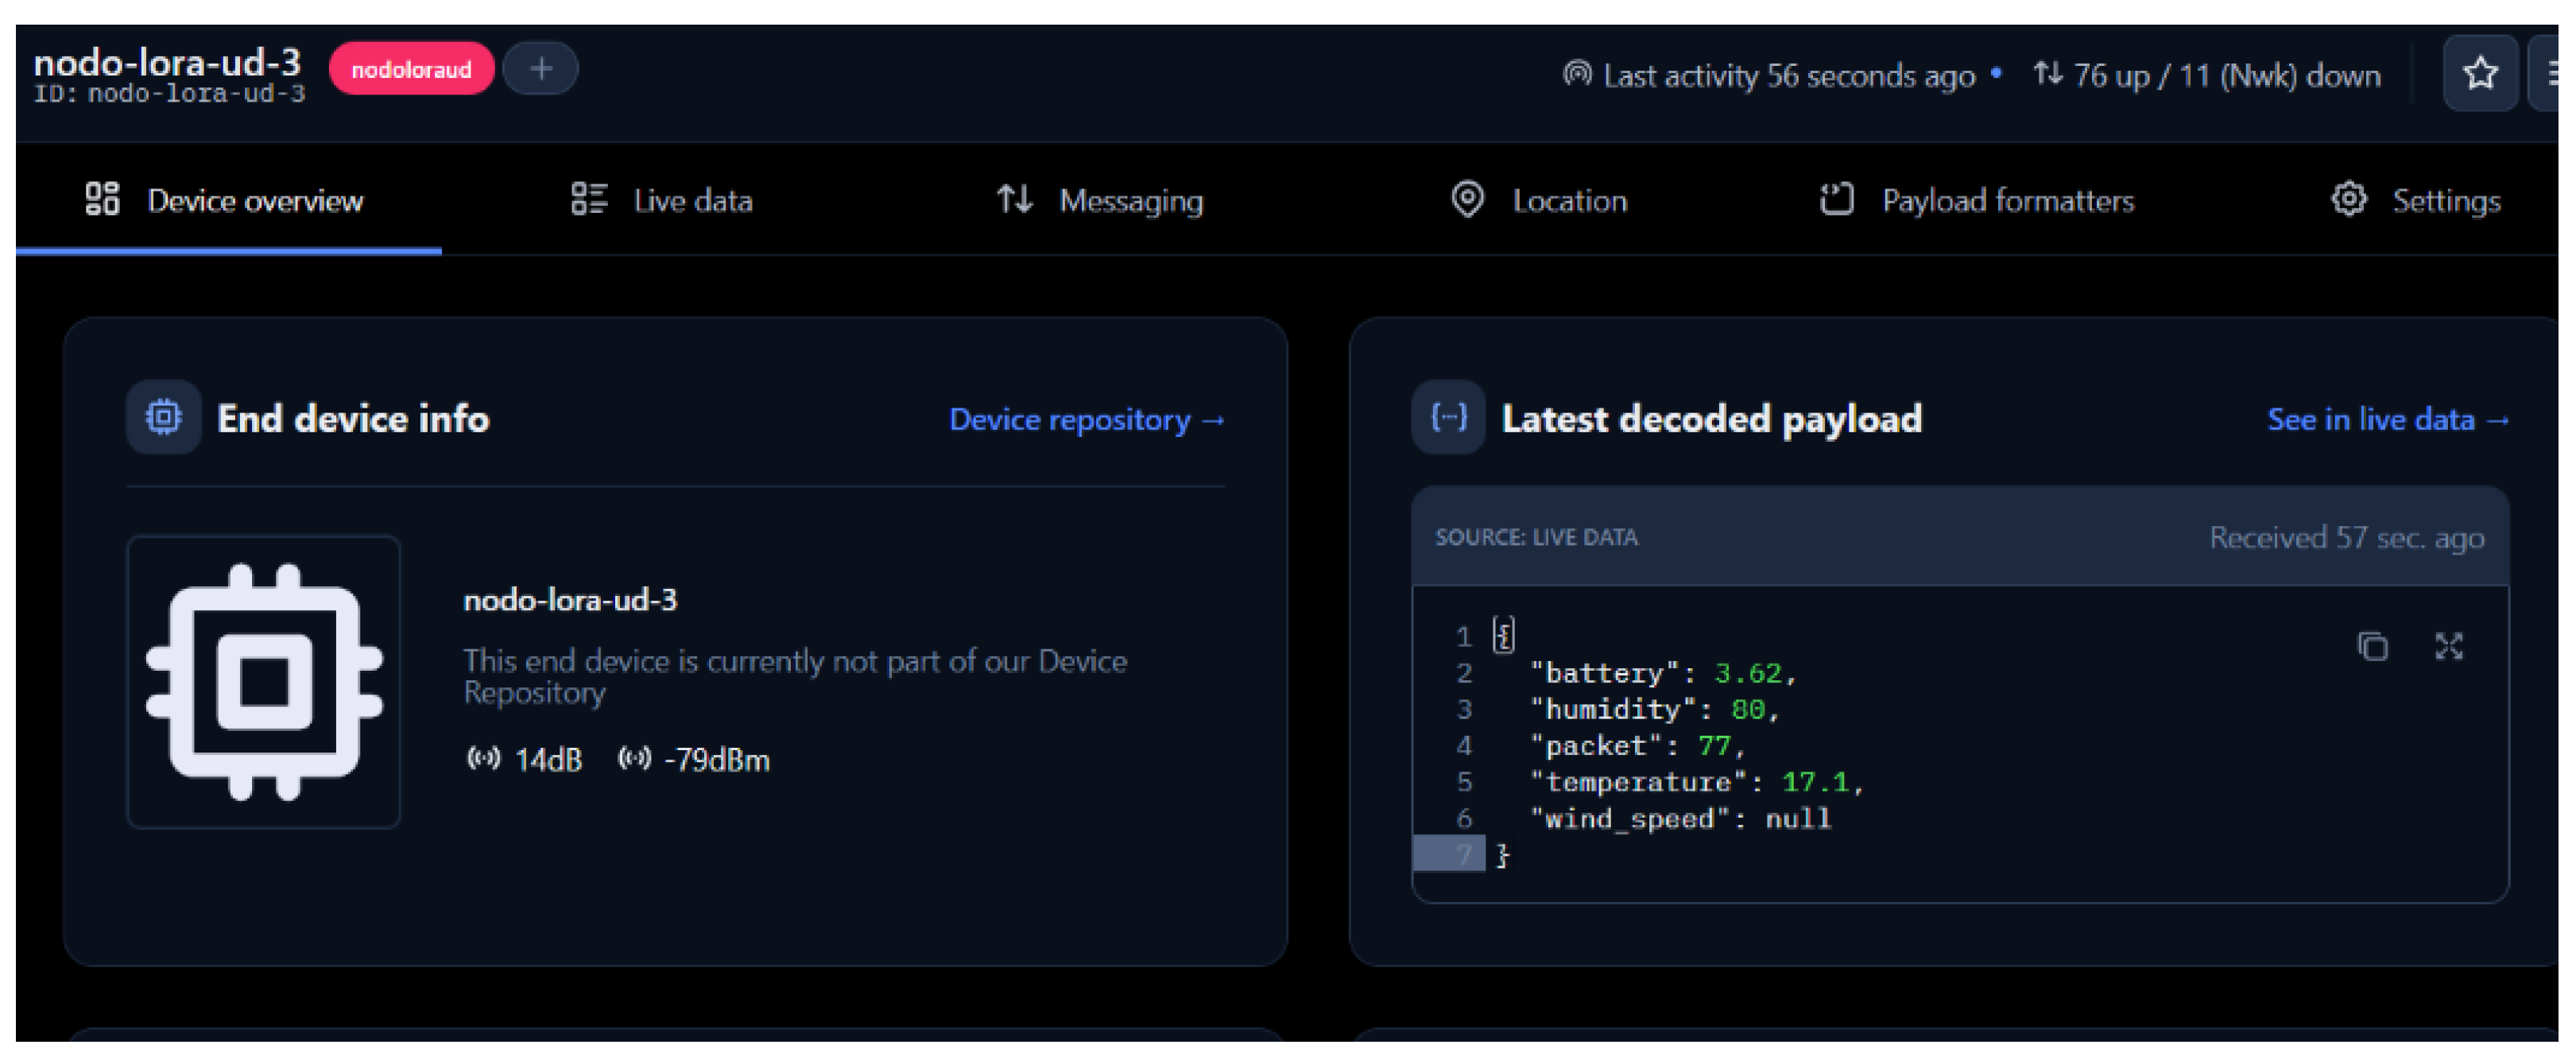The image size is (2576, 1064).
Task: Click the Last activity broadcast icon
Action: click(x=1577, y=74)
